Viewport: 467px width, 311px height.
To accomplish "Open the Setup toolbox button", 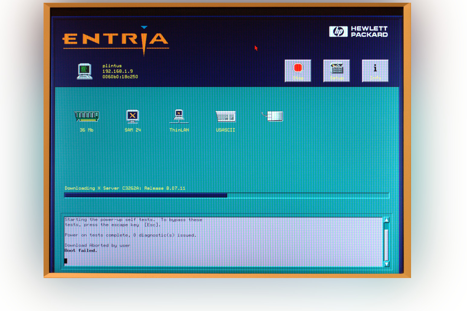I will coord(336,71).
